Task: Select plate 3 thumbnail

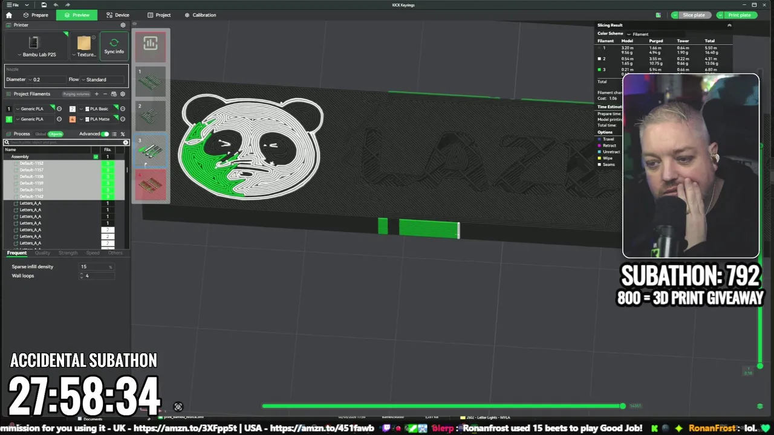Action: coord(151,150)
